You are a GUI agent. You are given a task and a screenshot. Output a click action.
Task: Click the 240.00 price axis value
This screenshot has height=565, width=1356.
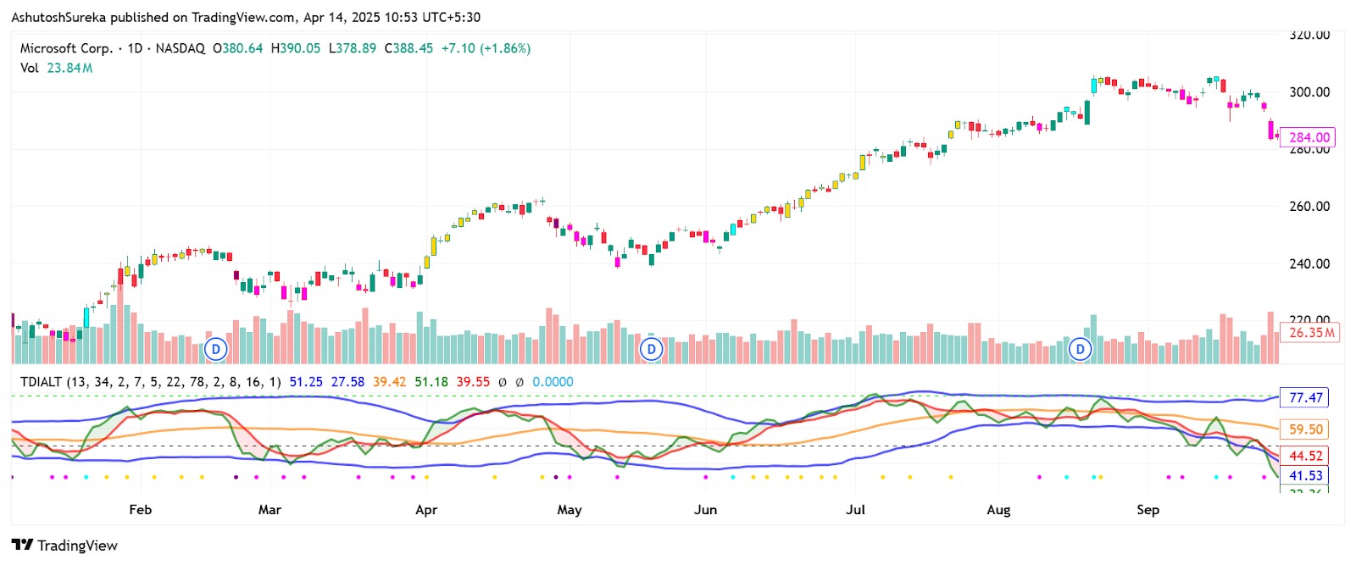coord(1309,264)
